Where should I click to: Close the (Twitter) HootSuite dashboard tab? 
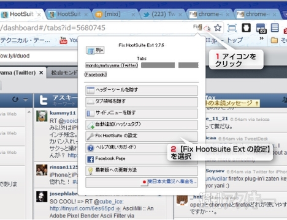tap(41, 73)
